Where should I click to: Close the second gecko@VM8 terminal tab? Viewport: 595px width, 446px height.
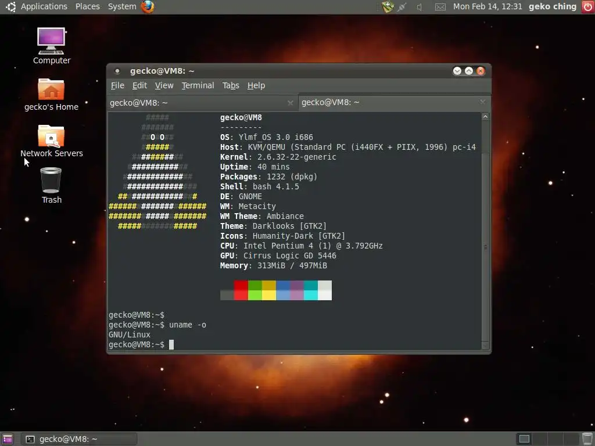[482, 102]
